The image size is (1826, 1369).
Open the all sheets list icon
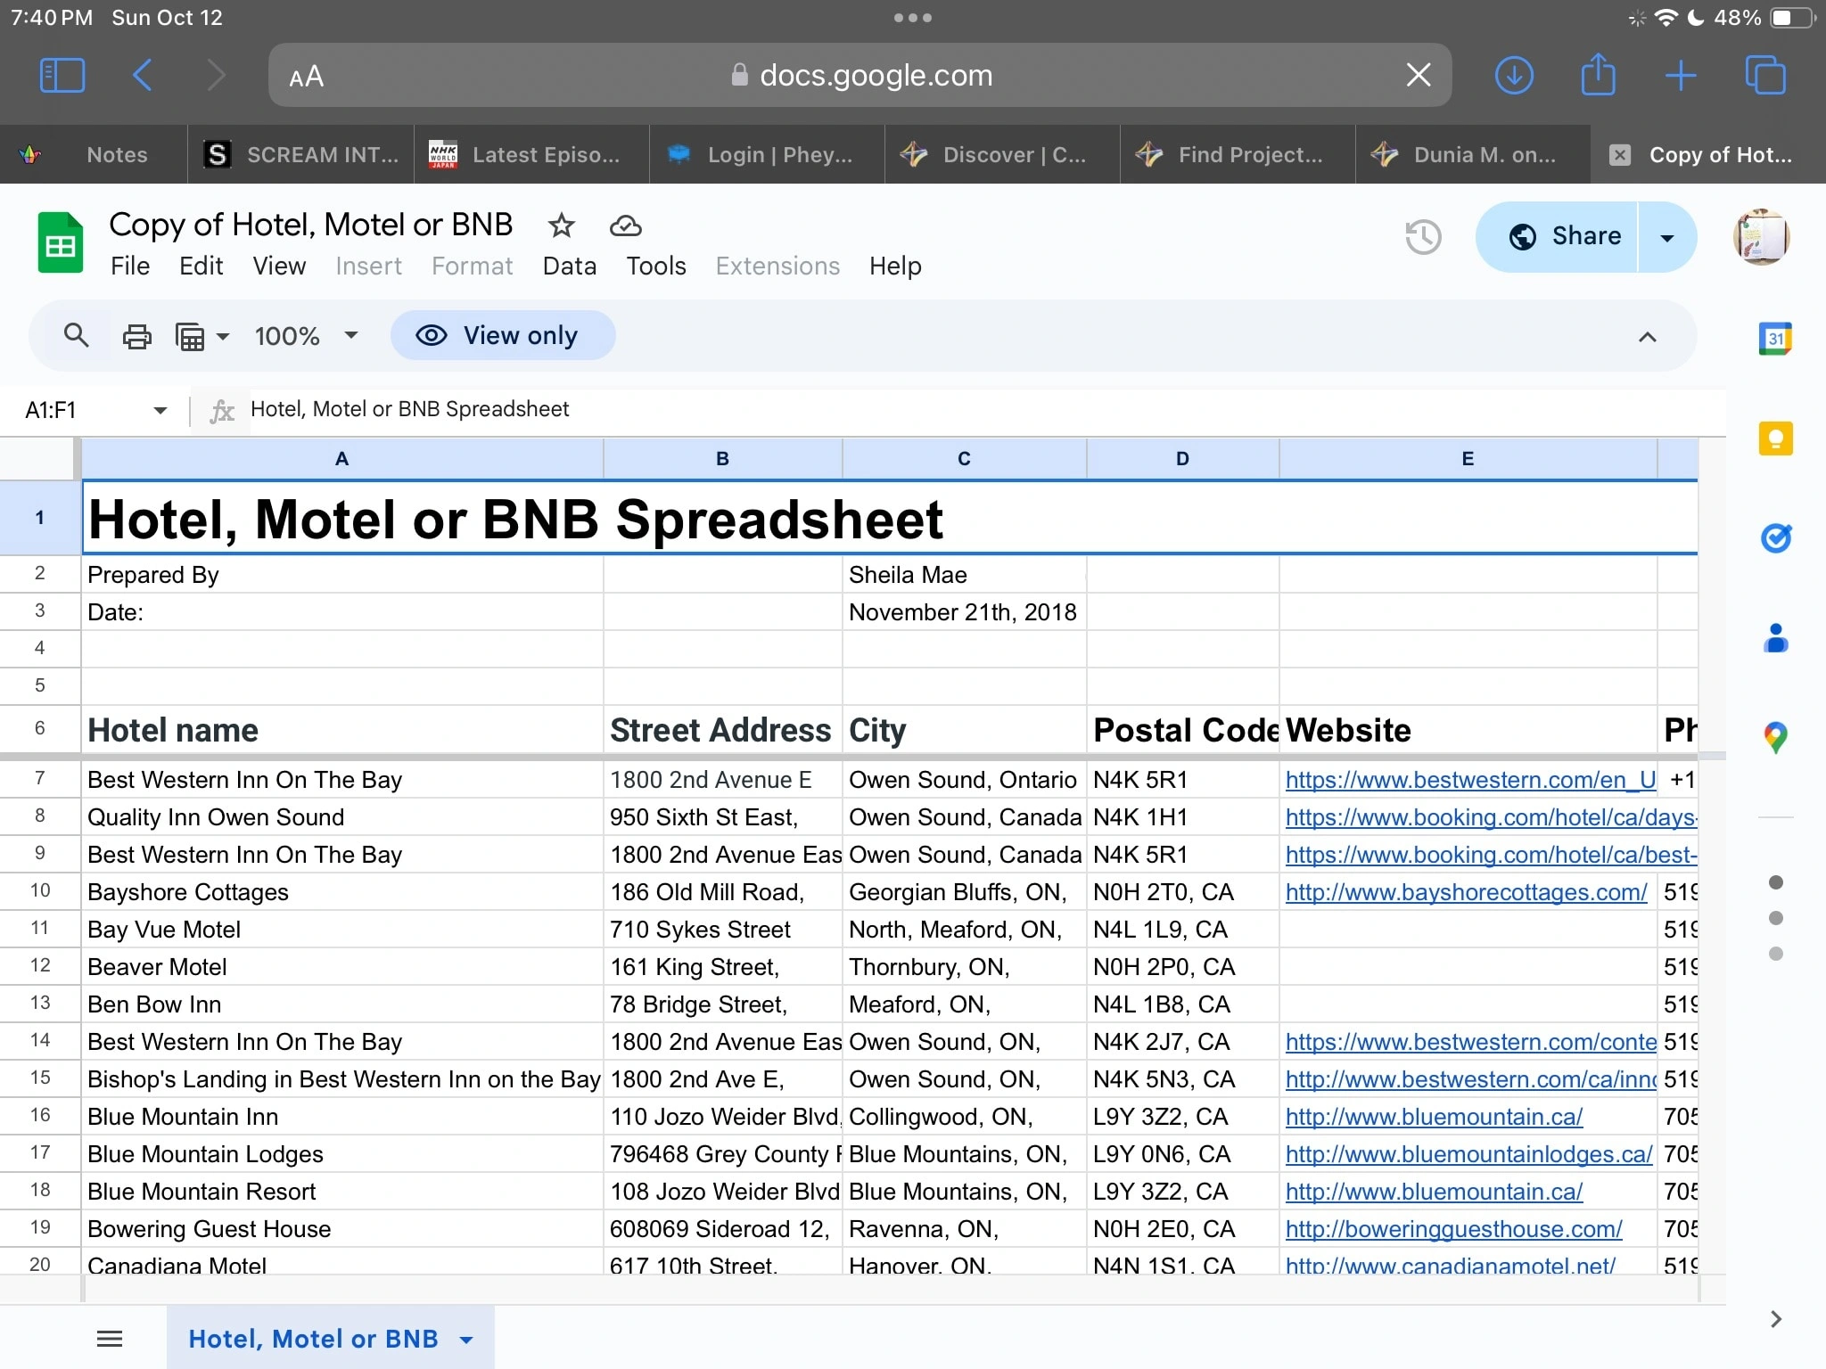(x=110, y=1338)
